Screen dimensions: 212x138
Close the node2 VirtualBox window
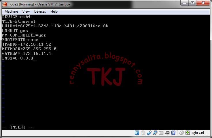point(203,3)
